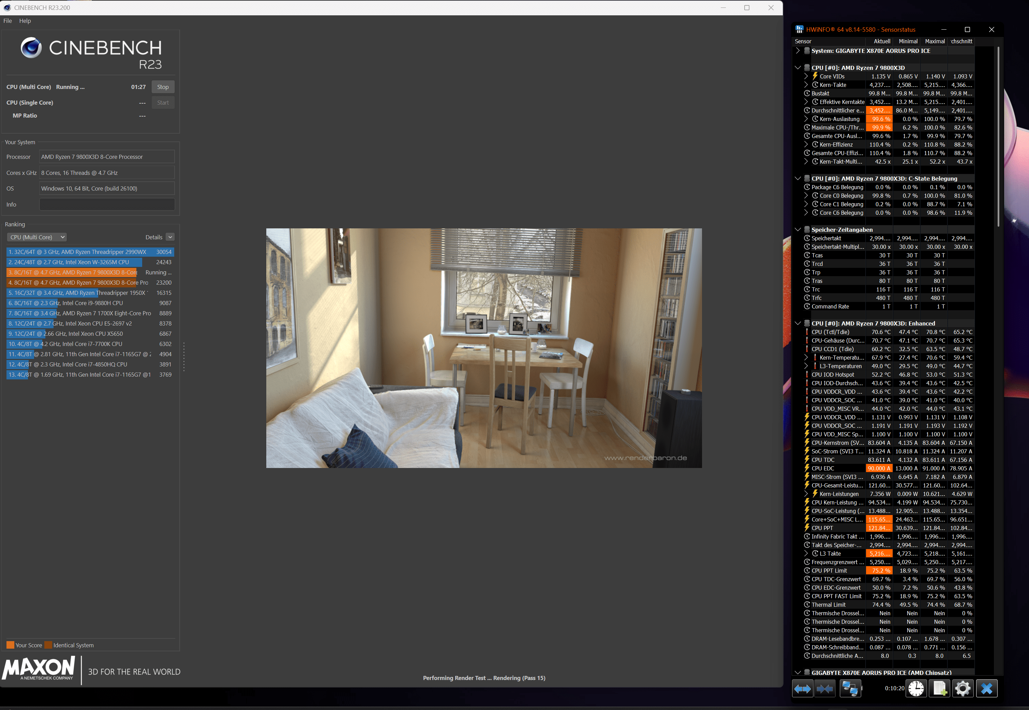Select Intel Core i7-7700K ranking entry
The width and height of the screenshot is (1029, 710).
point(90,344)
